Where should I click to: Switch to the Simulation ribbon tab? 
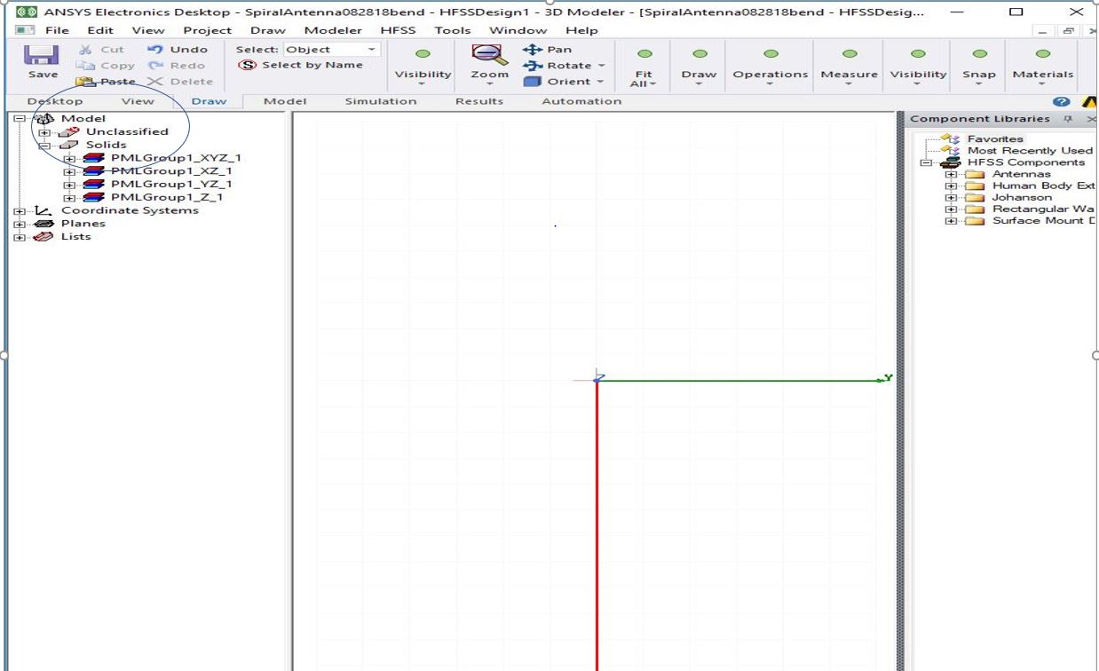click(380, 101)
